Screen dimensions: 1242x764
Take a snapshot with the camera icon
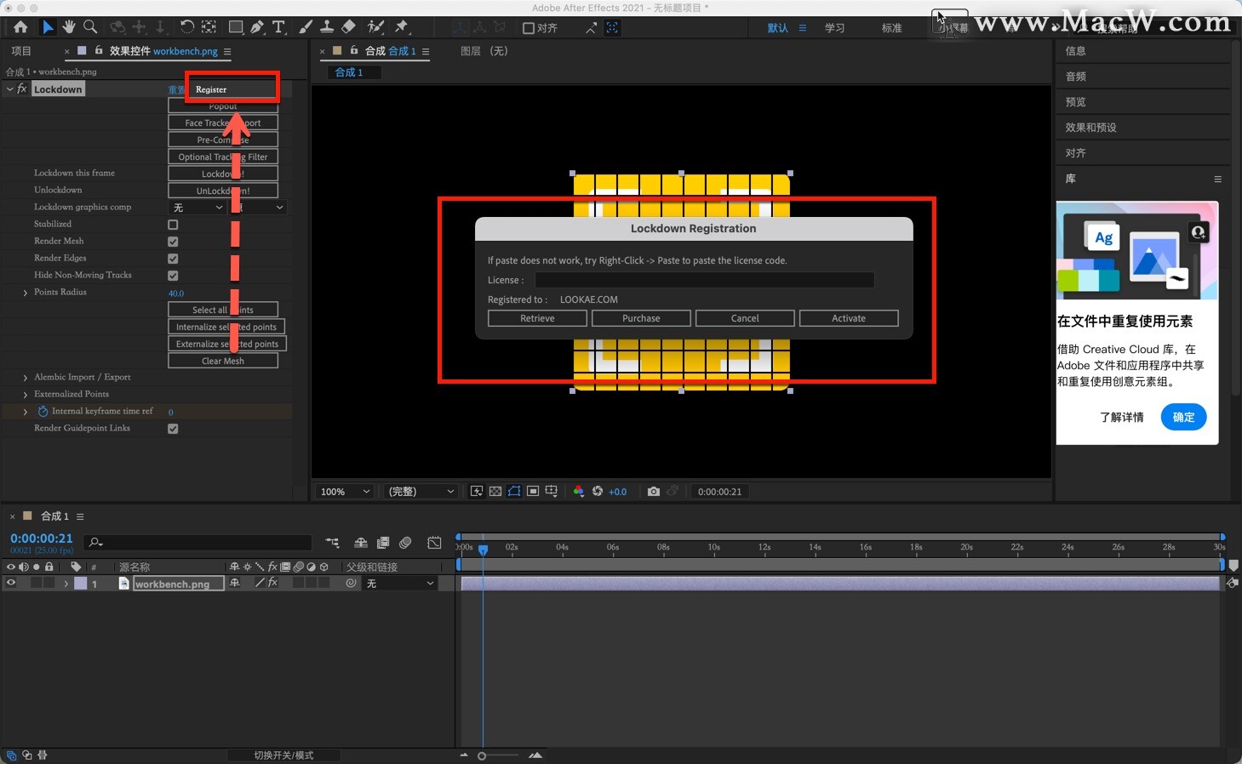pyautogui.click(x=654, y=492)
